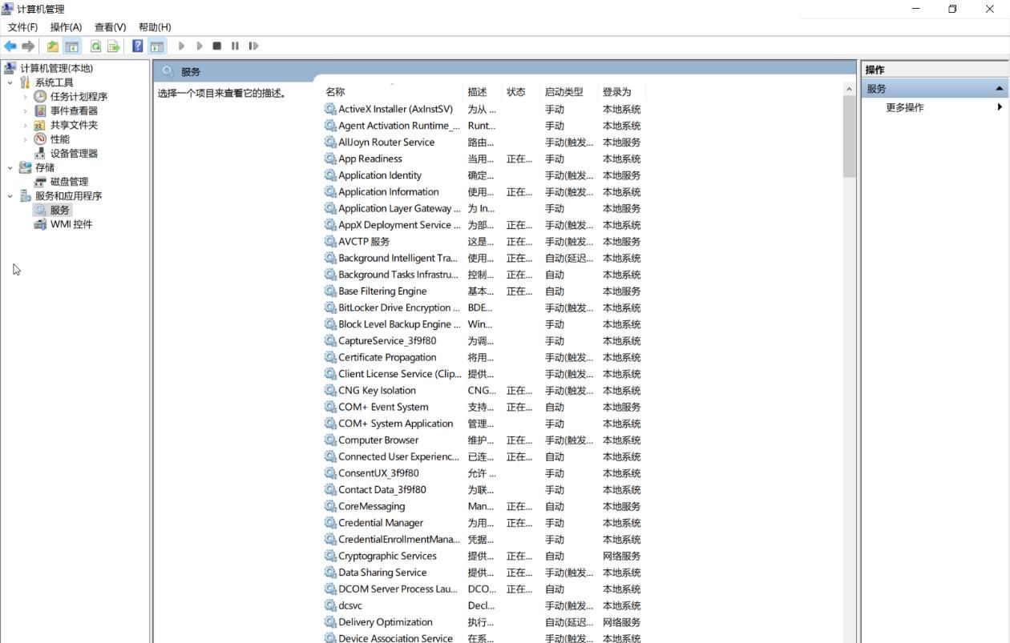This screenshot has width=1010, height=643.
Task: Click the Forward navigation arrow icon
Action: [x=29, y=46]
